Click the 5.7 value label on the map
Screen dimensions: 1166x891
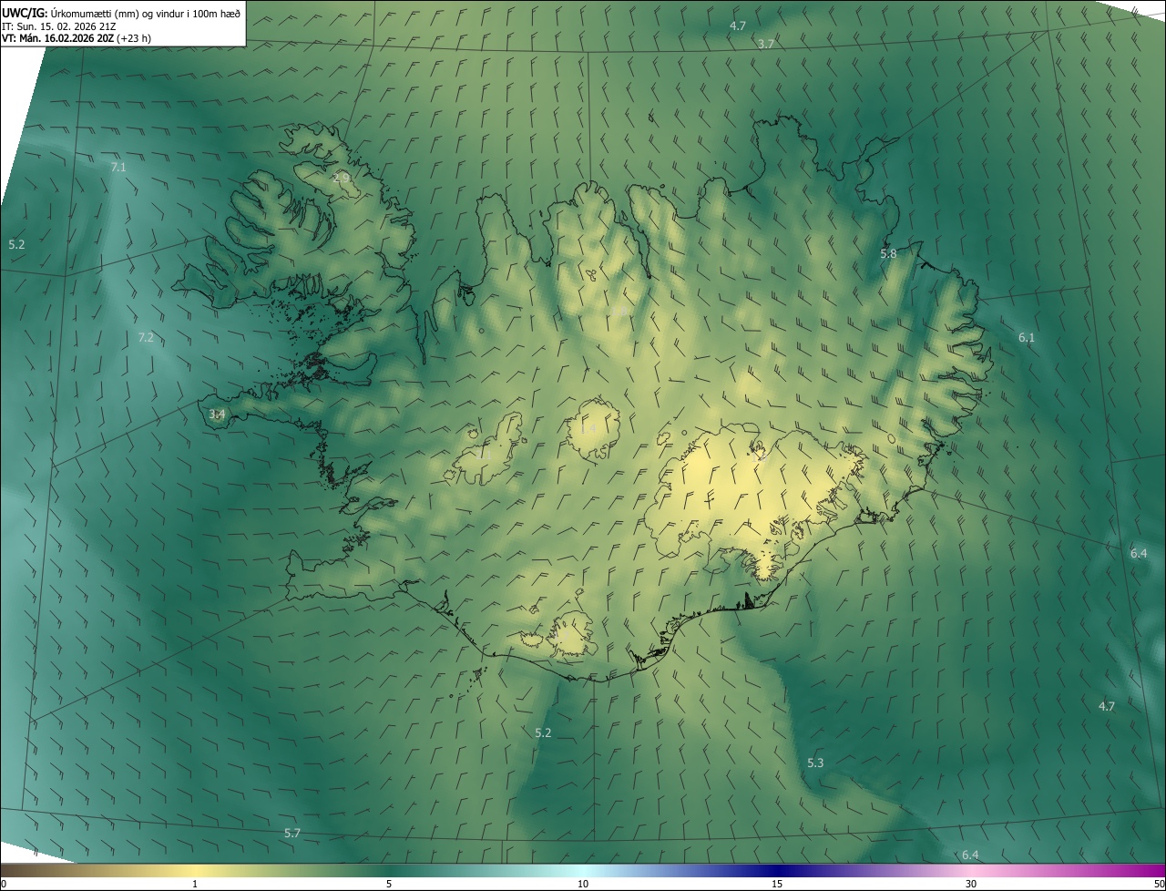[x=292, y=834]
